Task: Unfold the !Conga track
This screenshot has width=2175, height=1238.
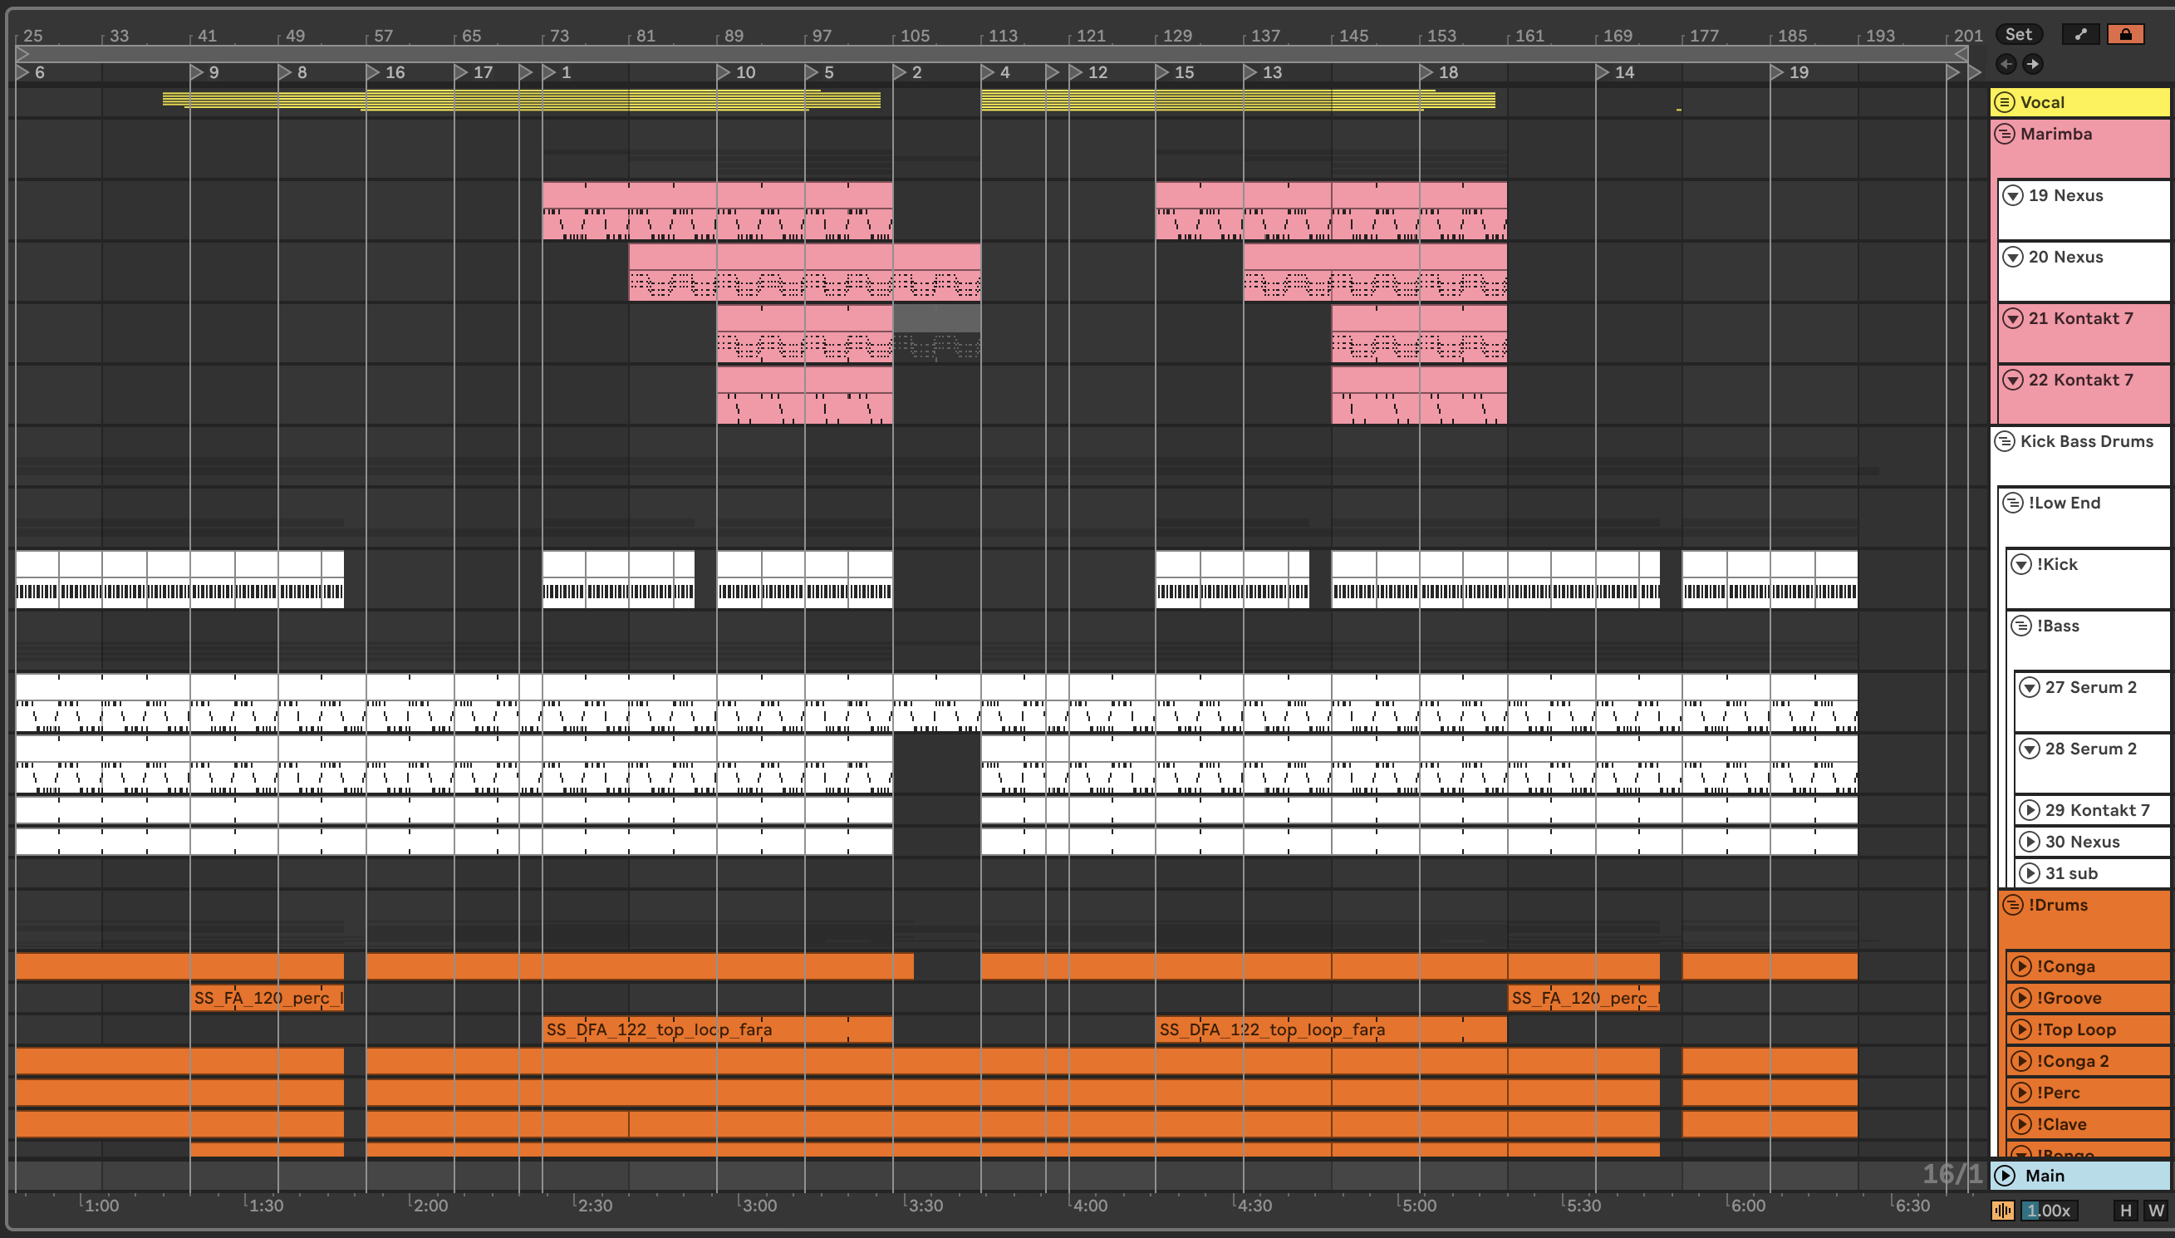Action: point(2020,967)
